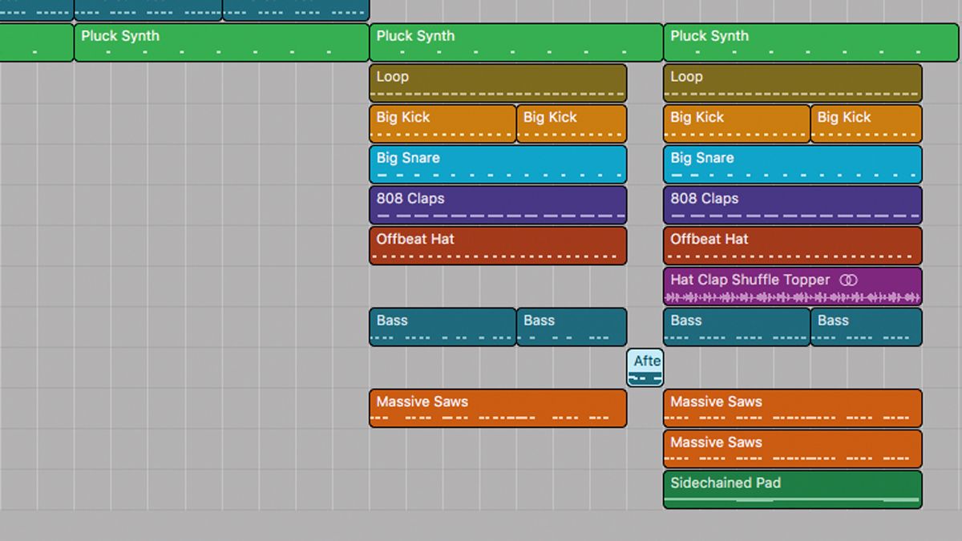The width and height of the screenshot is (962, 541).
Task: Select the first Bass clip in the middle section
Action: (441, 327)
